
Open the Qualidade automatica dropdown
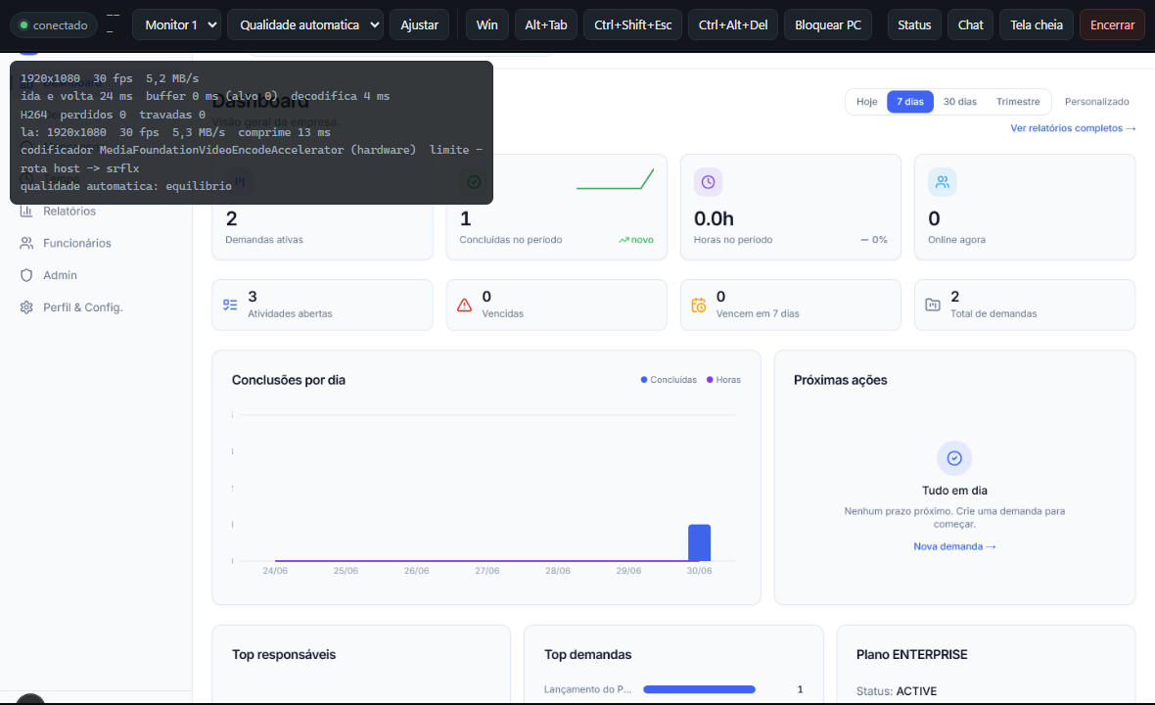(x=305, y=25)
